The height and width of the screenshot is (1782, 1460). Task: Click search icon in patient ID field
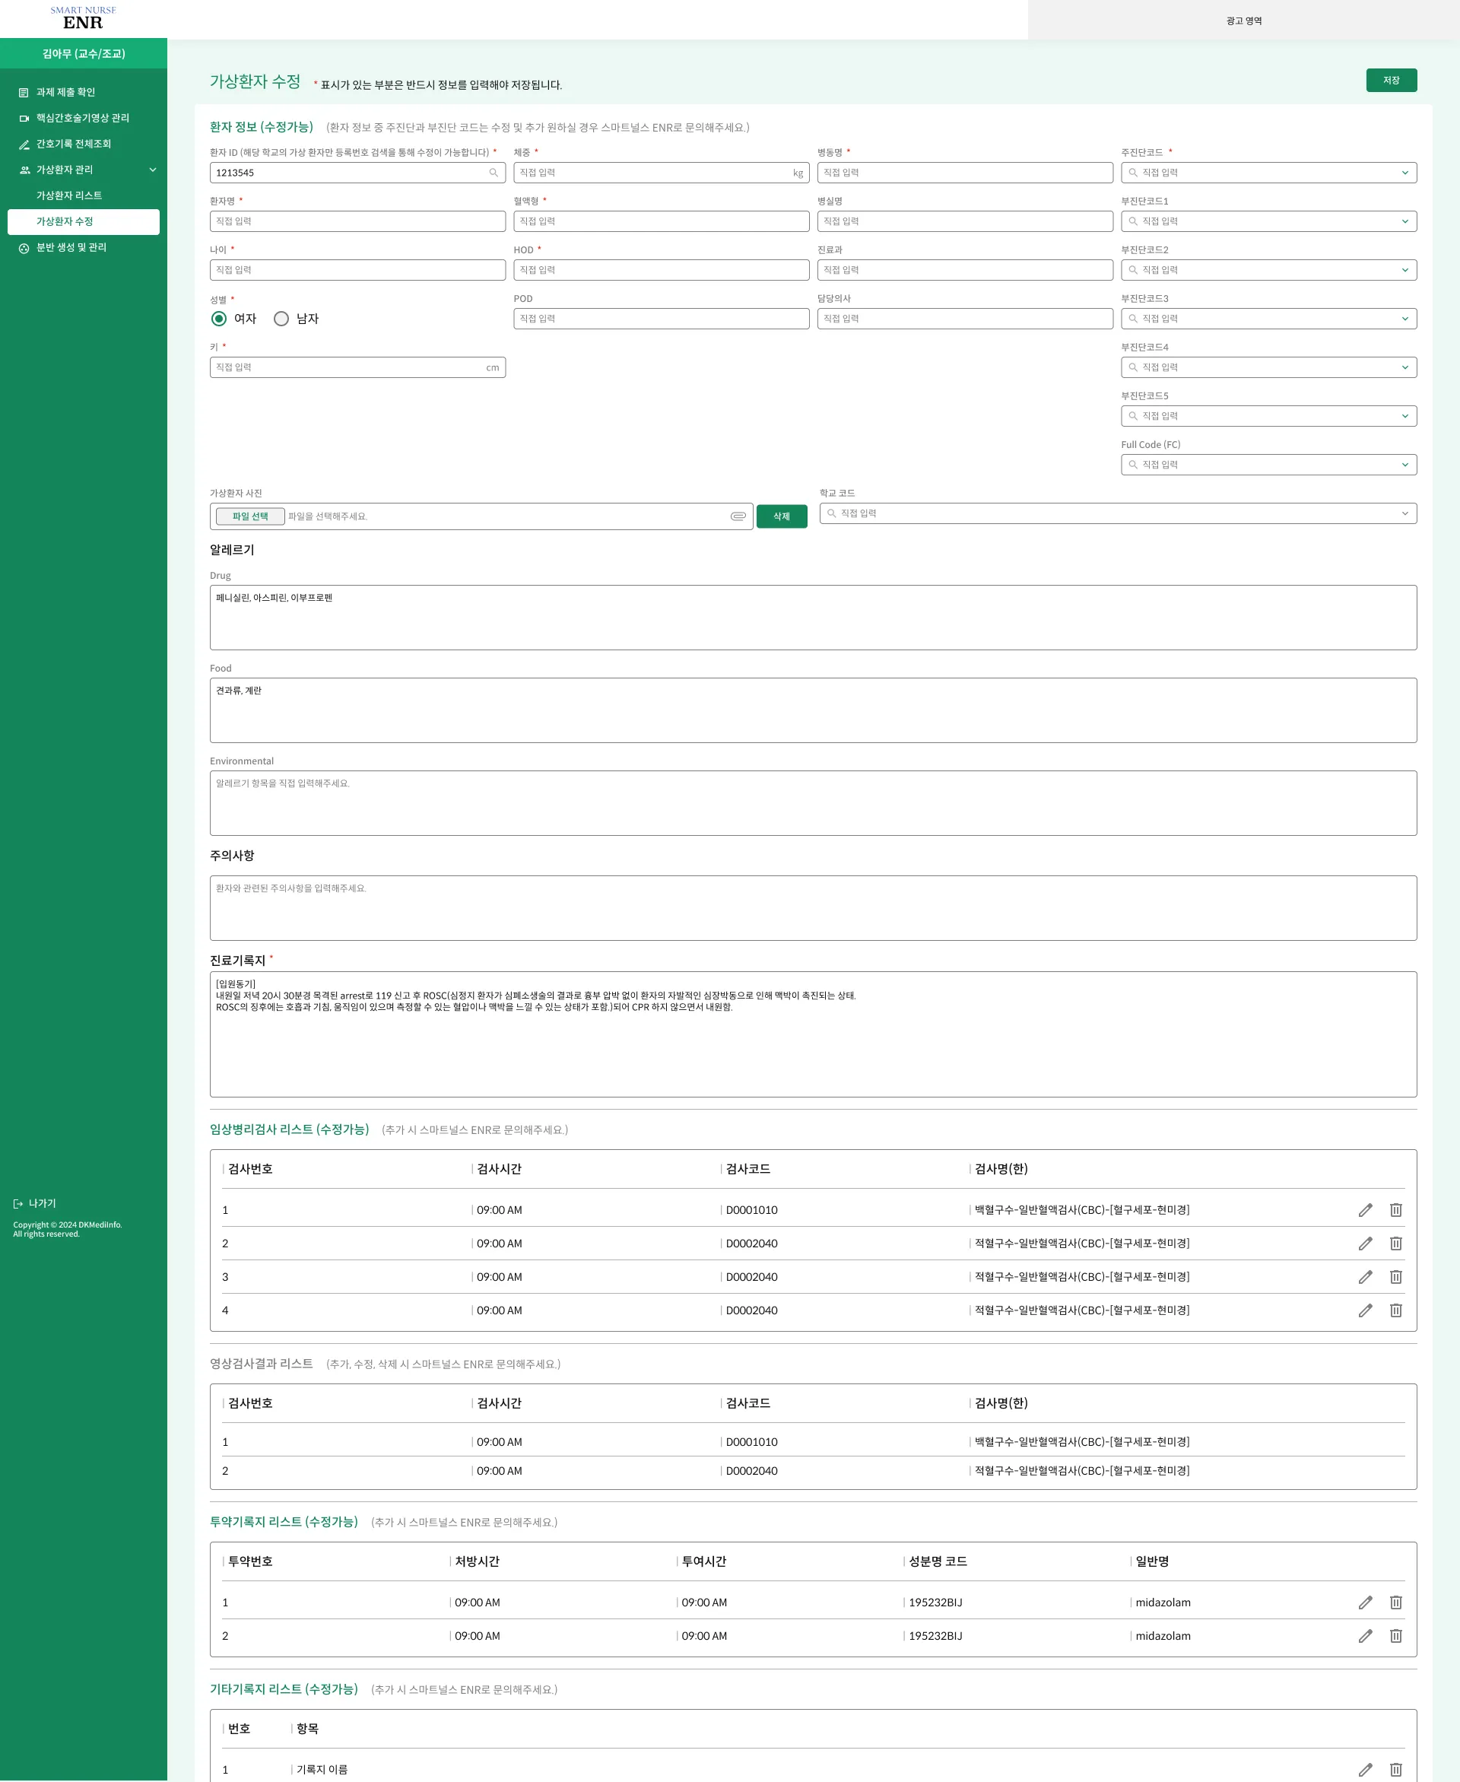[494, 173]
